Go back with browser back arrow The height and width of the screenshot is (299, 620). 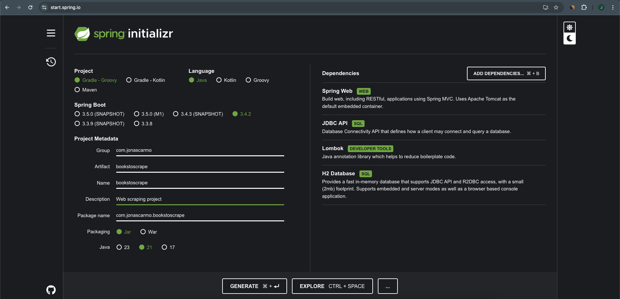(7, 7)
